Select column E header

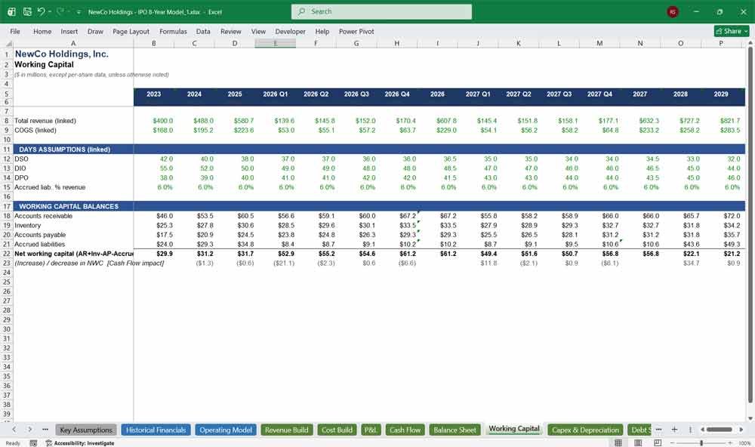[x=276, y=43]
